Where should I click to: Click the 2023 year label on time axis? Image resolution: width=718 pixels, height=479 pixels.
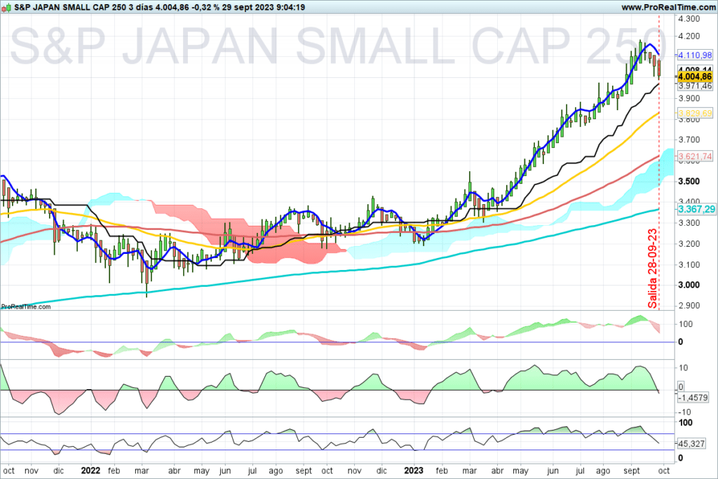(x=414, y=471)
